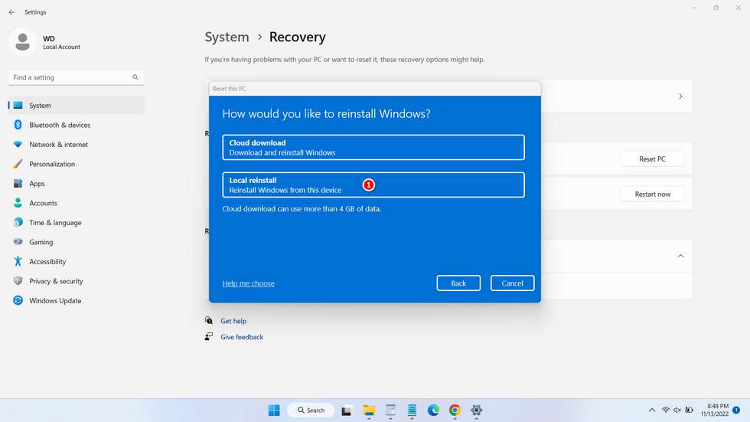Open Microsoft Edge from taskbar

click(433, 410)
